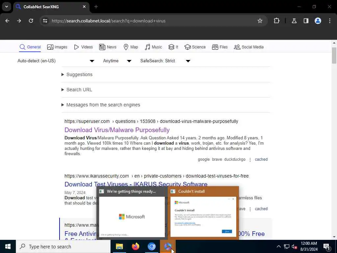Switch to the Social Media category
337x253 pixels.
pyautogui.click(x=249, y=47)
